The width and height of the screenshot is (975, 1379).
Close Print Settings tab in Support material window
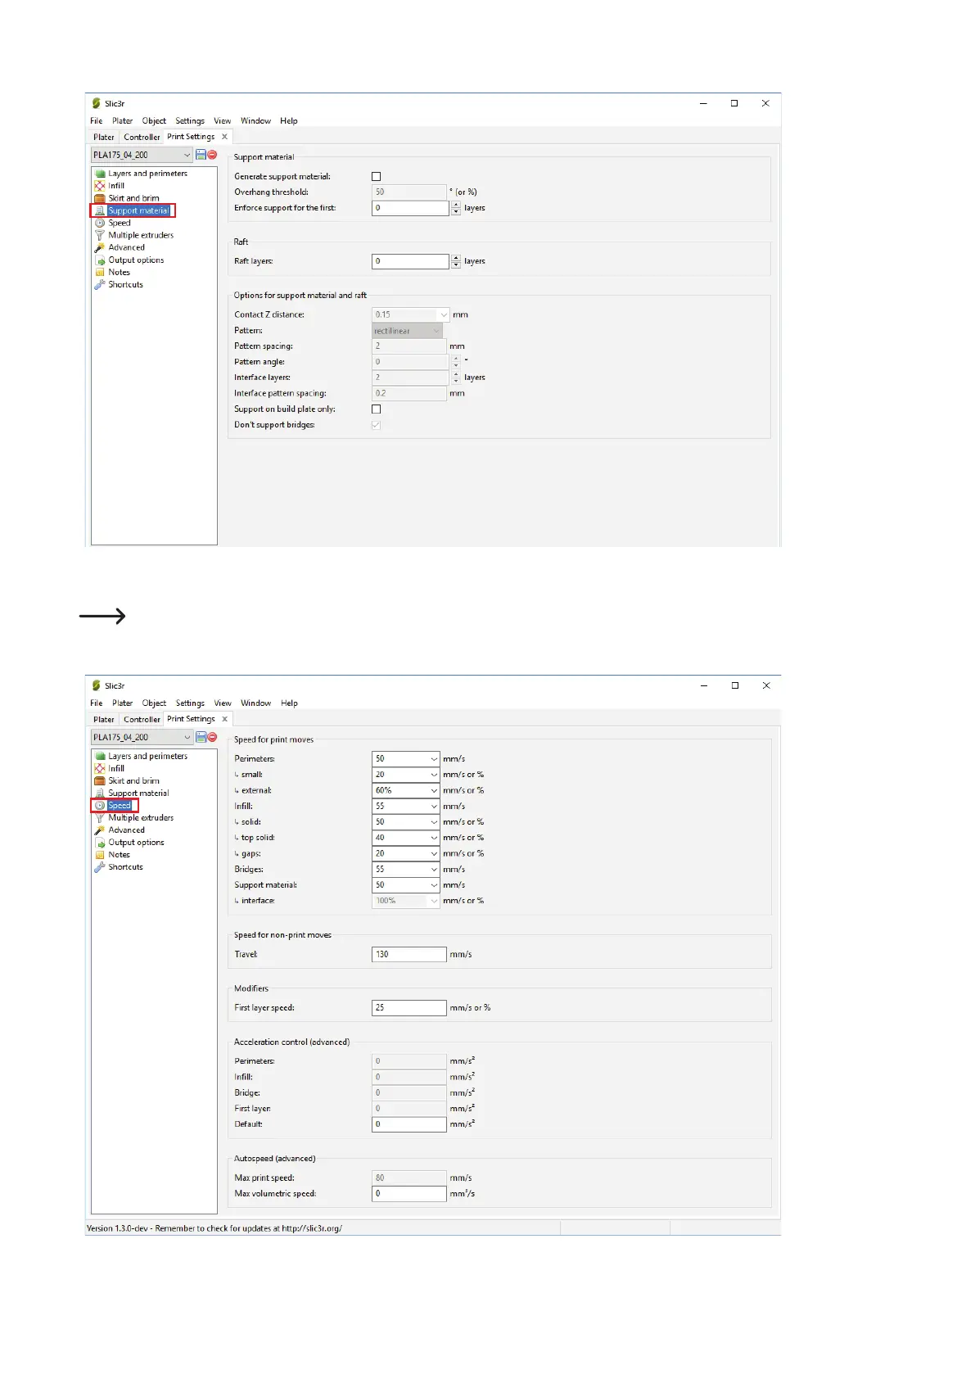(x=224, y=137)
